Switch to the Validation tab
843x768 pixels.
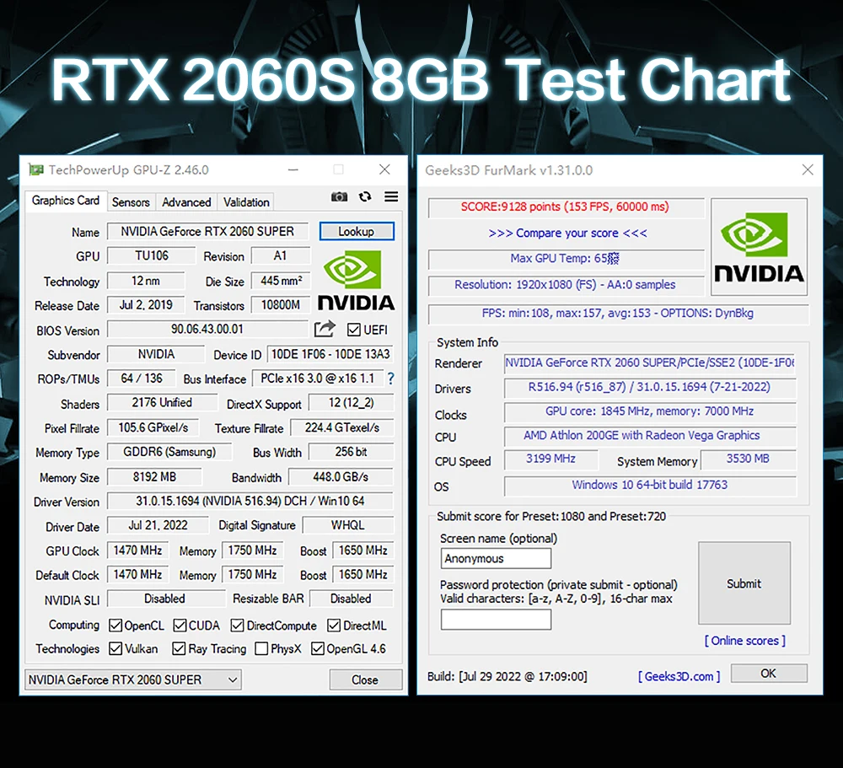coord(246,202)
